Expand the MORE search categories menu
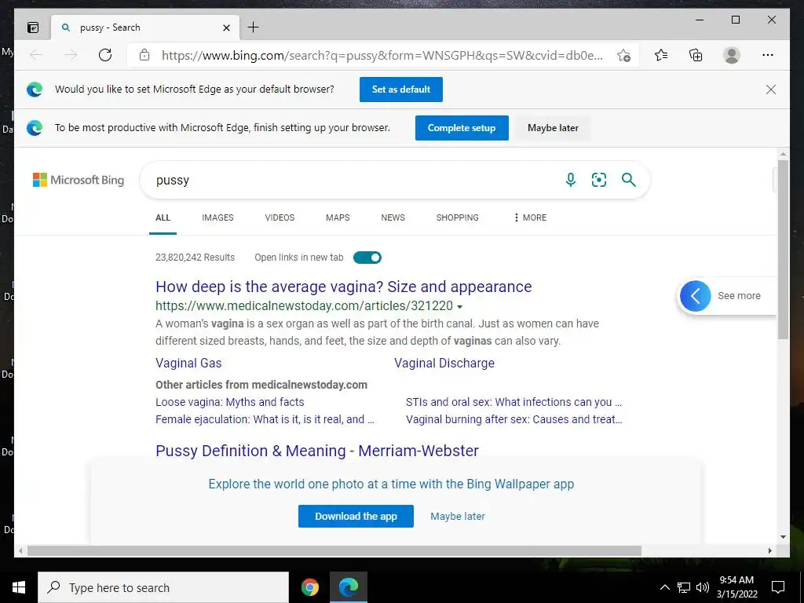Screen dimensions: 804x603 pos(530,217)
